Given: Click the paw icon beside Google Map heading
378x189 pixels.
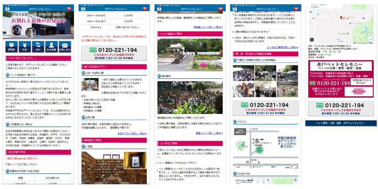Looking at the screenshot, I should 235,173.
